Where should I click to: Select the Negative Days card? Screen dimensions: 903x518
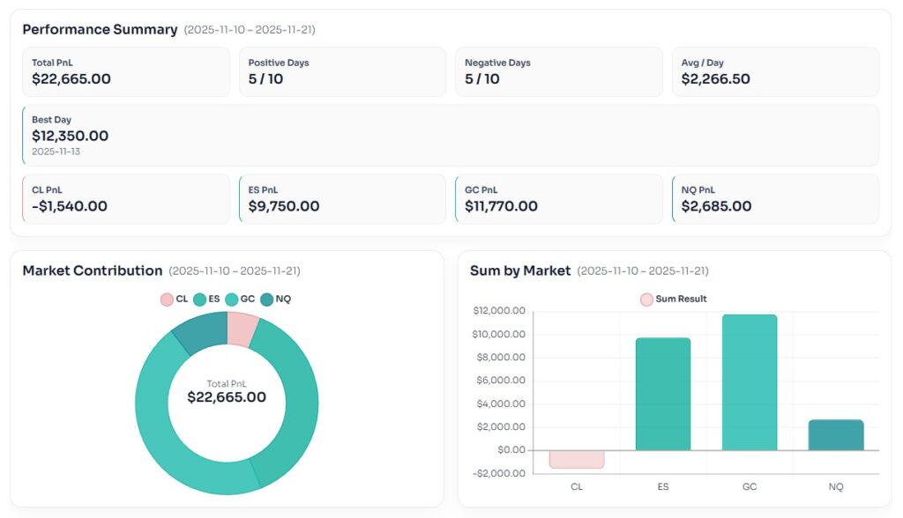click(559, 71)
